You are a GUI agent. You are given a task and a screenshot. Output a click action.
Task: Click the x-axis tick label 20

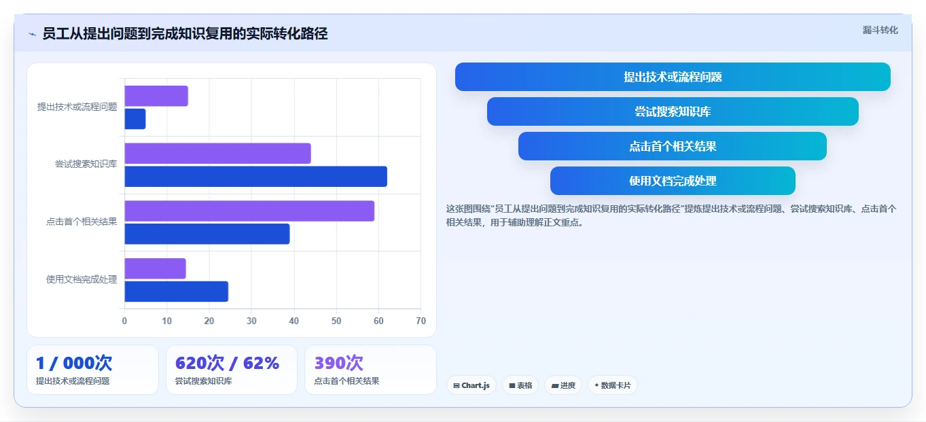pyautogui.click(x=209, y=321)
